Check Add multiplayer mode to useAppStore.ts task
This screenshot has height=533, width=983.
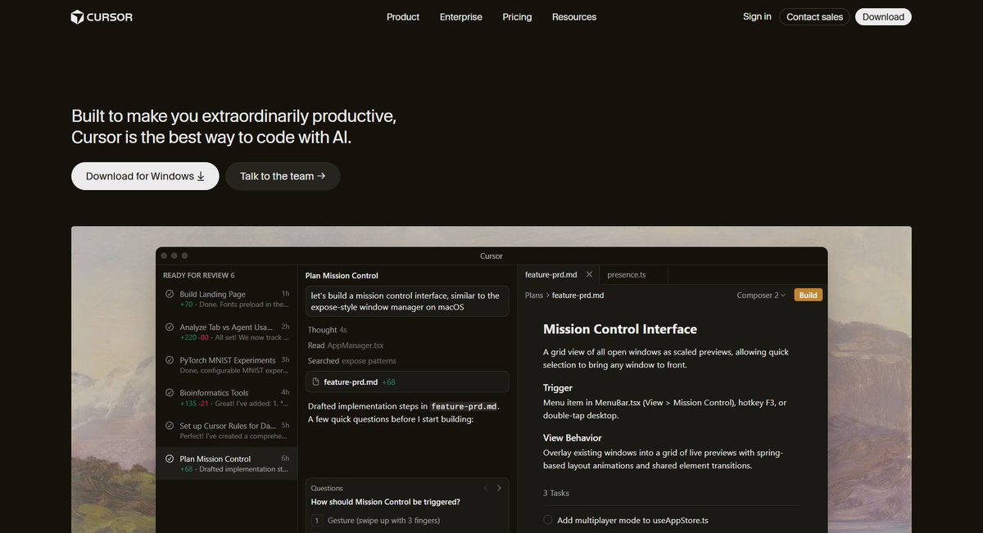548,520
